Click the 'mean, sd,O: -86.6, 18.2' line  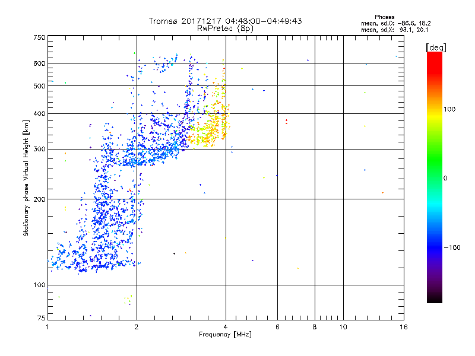tap(395, 23)
